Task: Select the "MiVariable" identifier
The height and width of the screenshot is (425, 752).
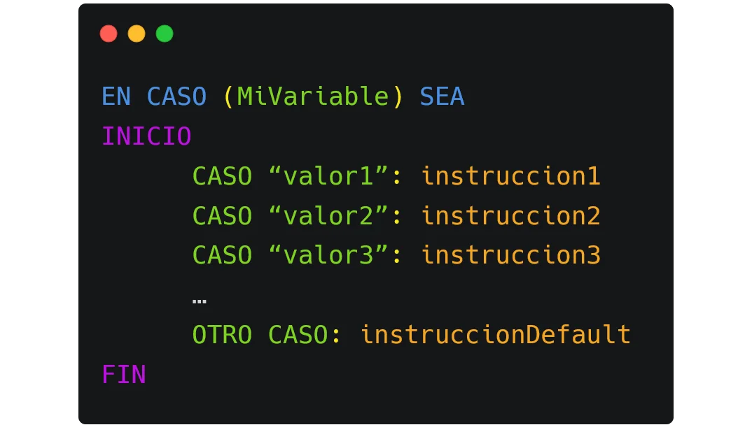Action: [313, 96]
